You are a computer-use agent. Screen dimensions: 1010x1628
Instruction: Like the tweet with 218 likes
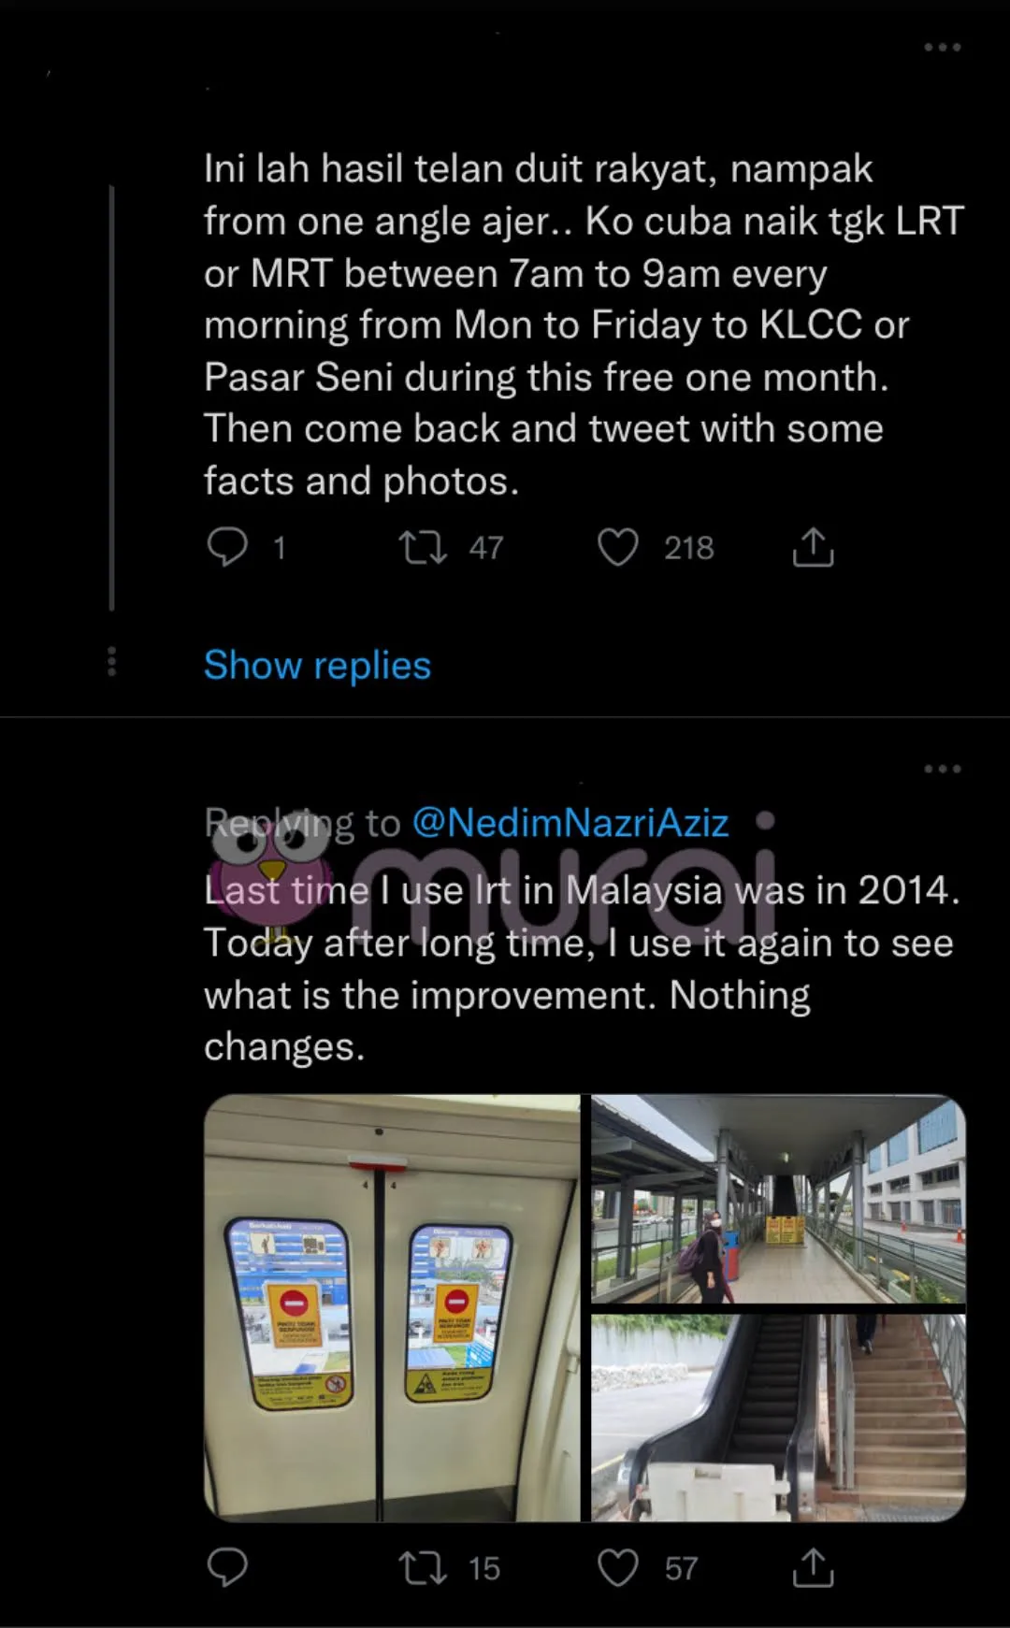pyautogui.click(x=618, y=547)
